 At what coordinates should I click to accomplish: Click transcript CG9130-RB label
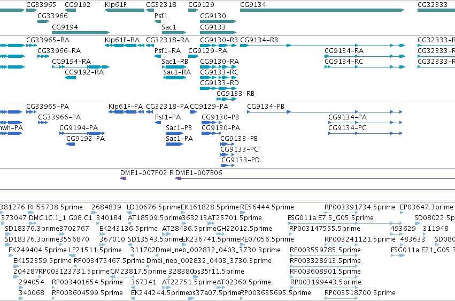pos(219,40)
